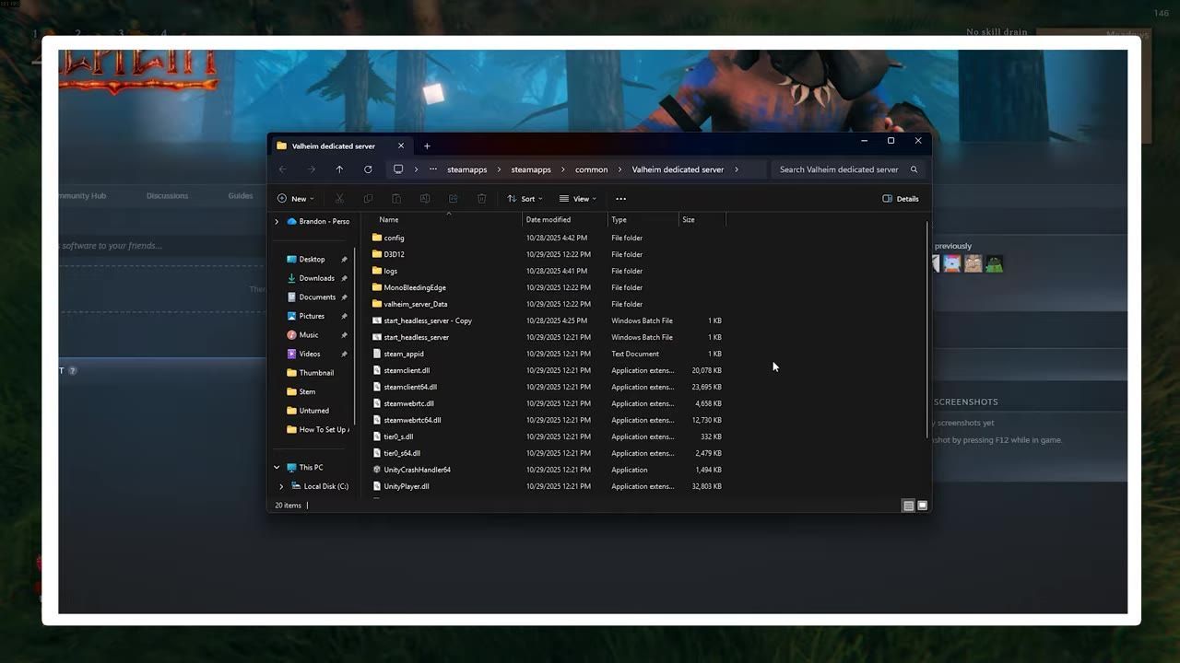Screen dimensions: 1180x663
Task: Click the Cut toolbar icon
Action: coord(339,199)
